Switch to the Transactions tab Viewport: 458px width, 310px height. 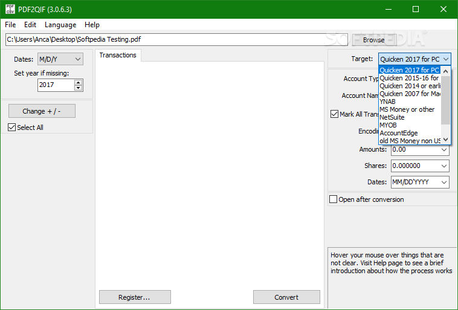[x=118, y=55]
